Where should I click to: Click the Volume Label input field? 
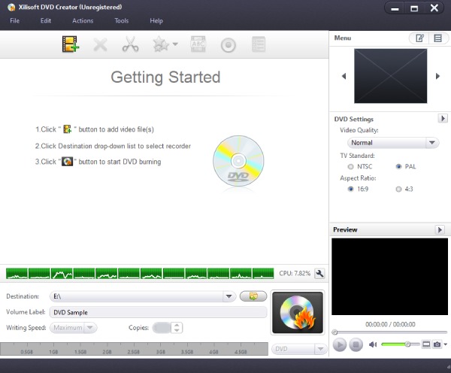pos(158,312)
